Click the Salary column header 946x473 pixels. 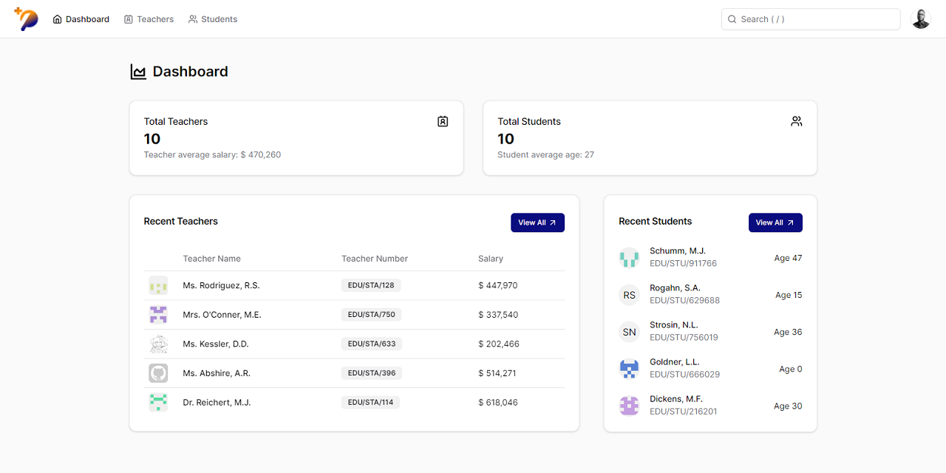(491, 259)
